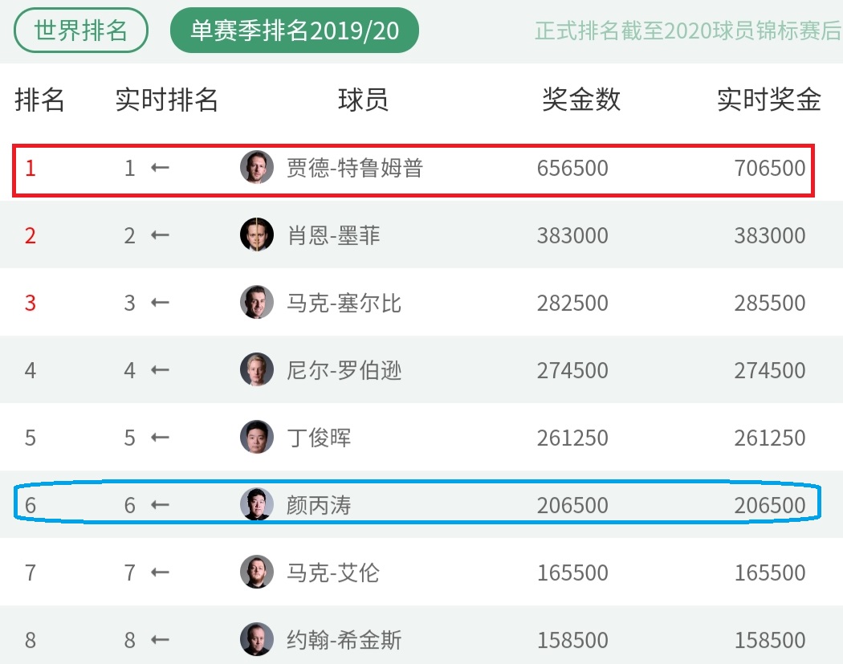
Task: Click the rank-change arrow beside 贾德-特鲁姆普
Action: [x=160, y=169]
